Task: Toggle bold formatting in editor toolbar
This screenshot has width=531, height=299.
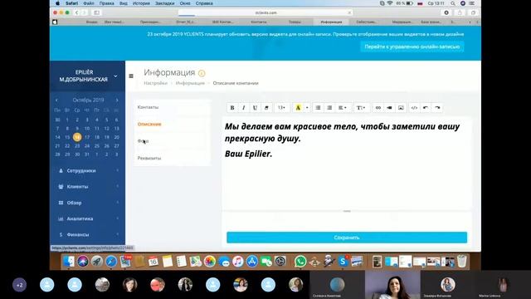Action: click(232, 108)
